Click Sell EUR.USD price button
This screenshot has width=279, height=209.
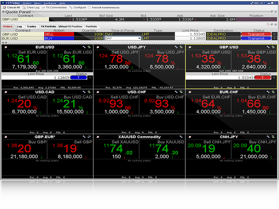click(x=24, y=60)
